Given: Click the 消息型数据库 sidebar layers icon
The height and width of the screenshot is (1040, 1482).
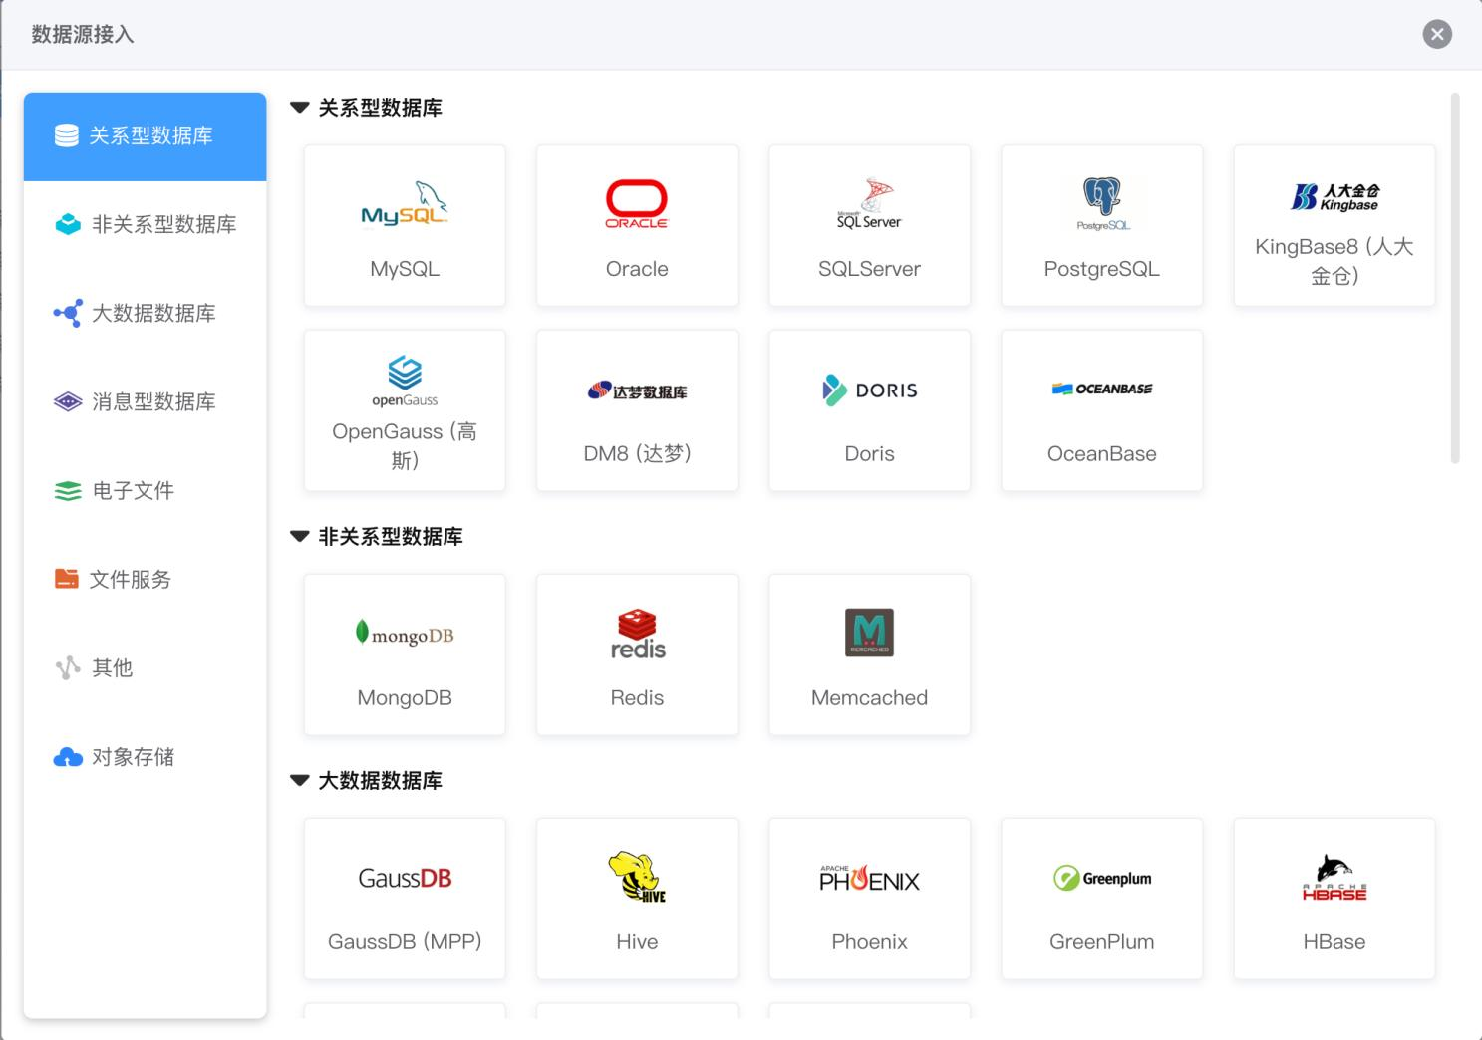Looking at the screenshot, I should [x=68, y=401].
